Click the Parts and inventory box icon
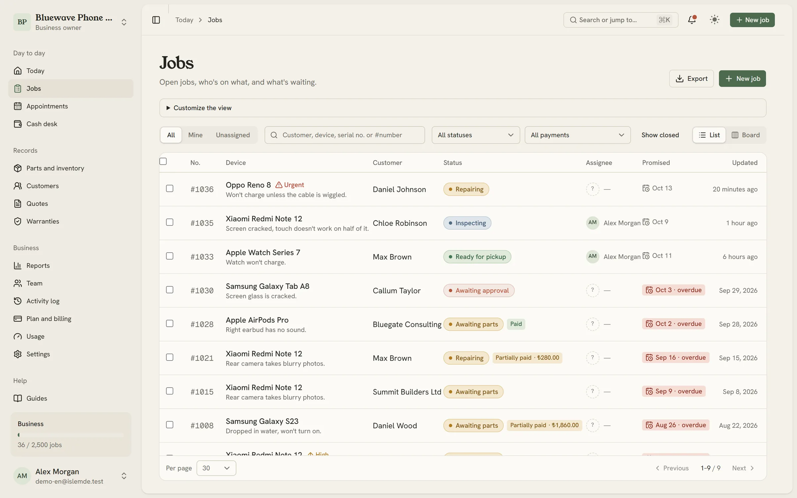797x498 pixels. (18, 168)
